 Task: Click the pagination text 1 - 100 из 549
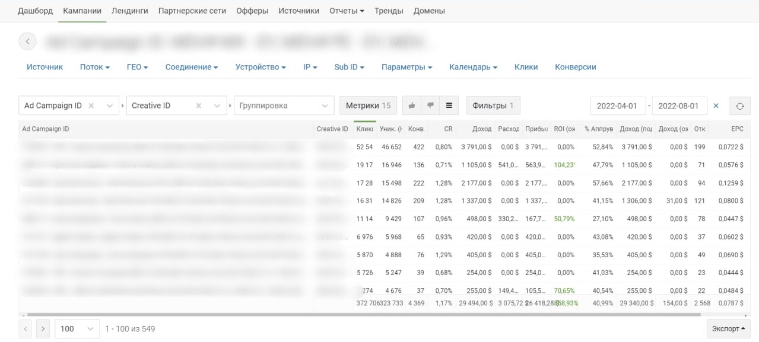pos(130,328)
